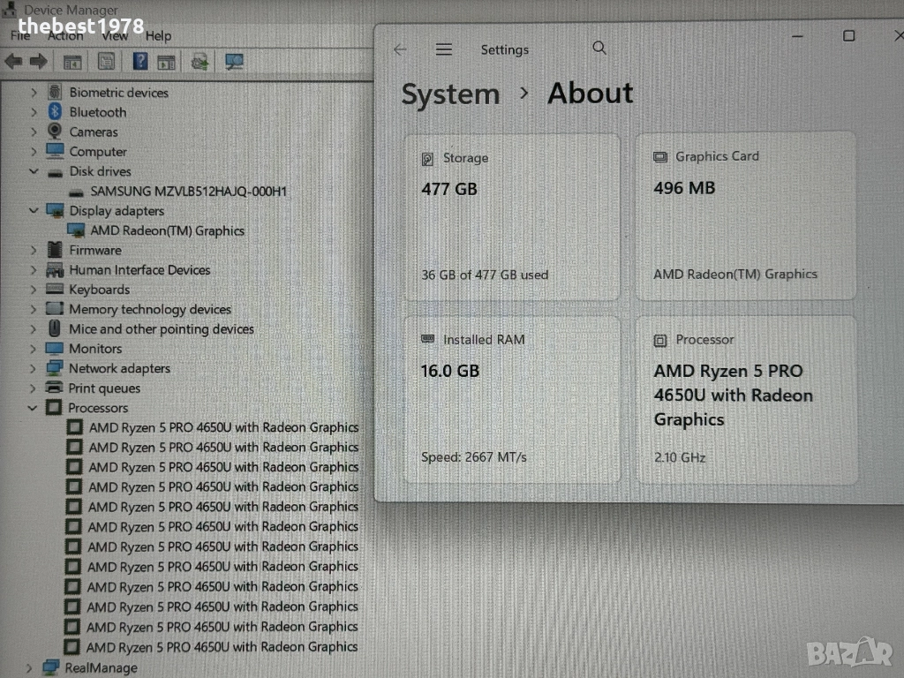Select AMD Radeon(TM) Graphics under Display adapters
904x678 pixels.
(x=167, y=230)
